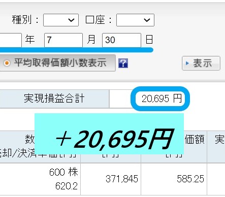Open the 口座 dropdown
225x197 pixels.
pyautogui.click(x=135, y=20)
